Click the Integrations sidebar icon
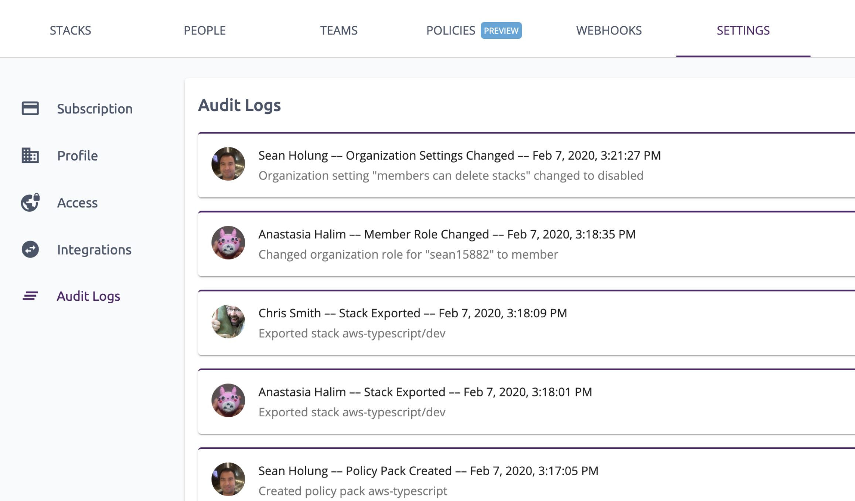The width and height of the screenshot is (855, 501). [x=30, y=249]
